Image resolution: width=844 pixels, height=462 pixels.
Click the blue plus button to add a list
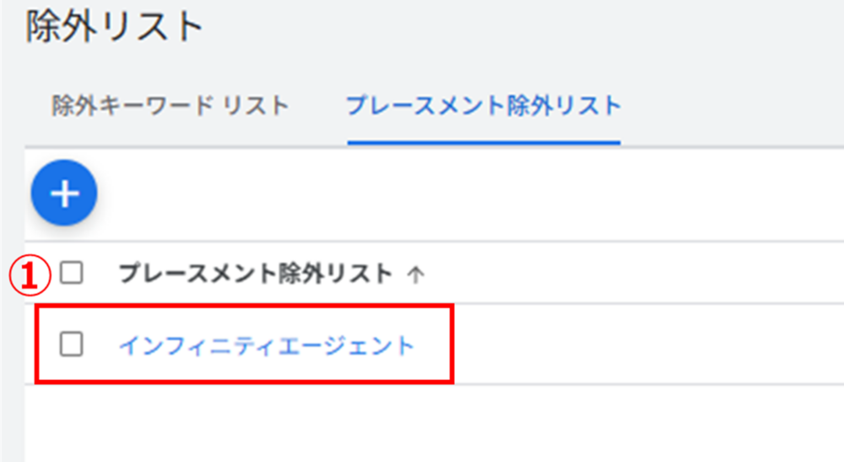point(64,193)
